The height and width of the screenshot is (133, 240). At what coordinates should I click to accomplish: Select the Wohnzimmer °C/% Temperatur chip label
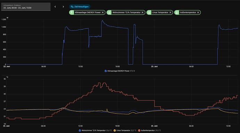click(x=126, y=12)
